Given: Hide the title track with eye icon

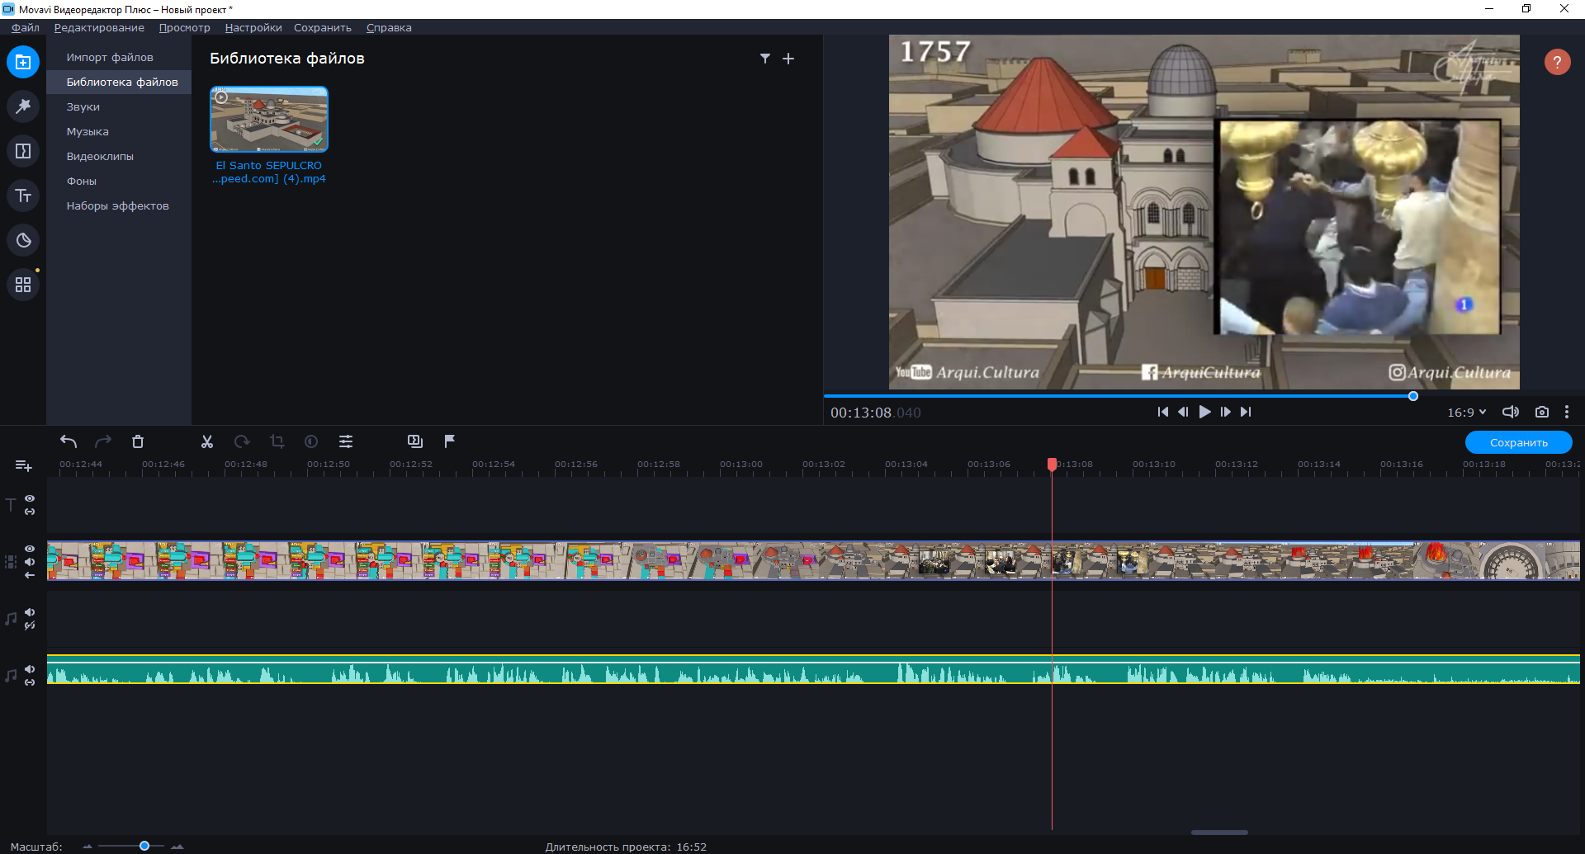Looking at the screenshot, I should coord(30,498).
